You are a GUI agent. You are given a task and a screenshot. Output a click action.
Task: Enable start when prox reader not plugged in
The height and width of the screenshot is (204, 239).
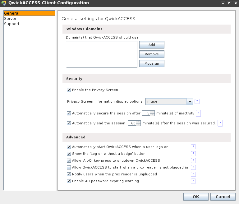point(69,167)
